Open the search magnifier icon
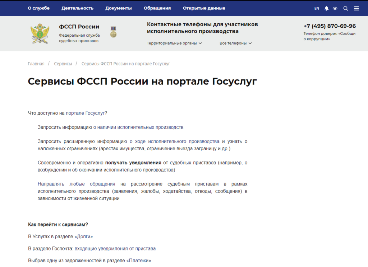 click(x=345, y=8)
